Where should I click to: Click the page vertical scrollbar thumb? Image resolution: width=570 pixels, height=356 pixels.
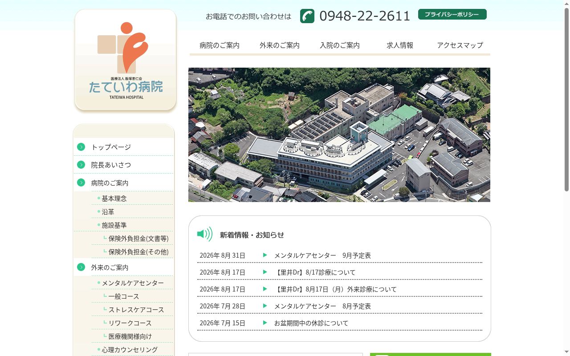566,100
